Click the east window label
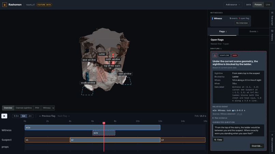 coord(125,74)
